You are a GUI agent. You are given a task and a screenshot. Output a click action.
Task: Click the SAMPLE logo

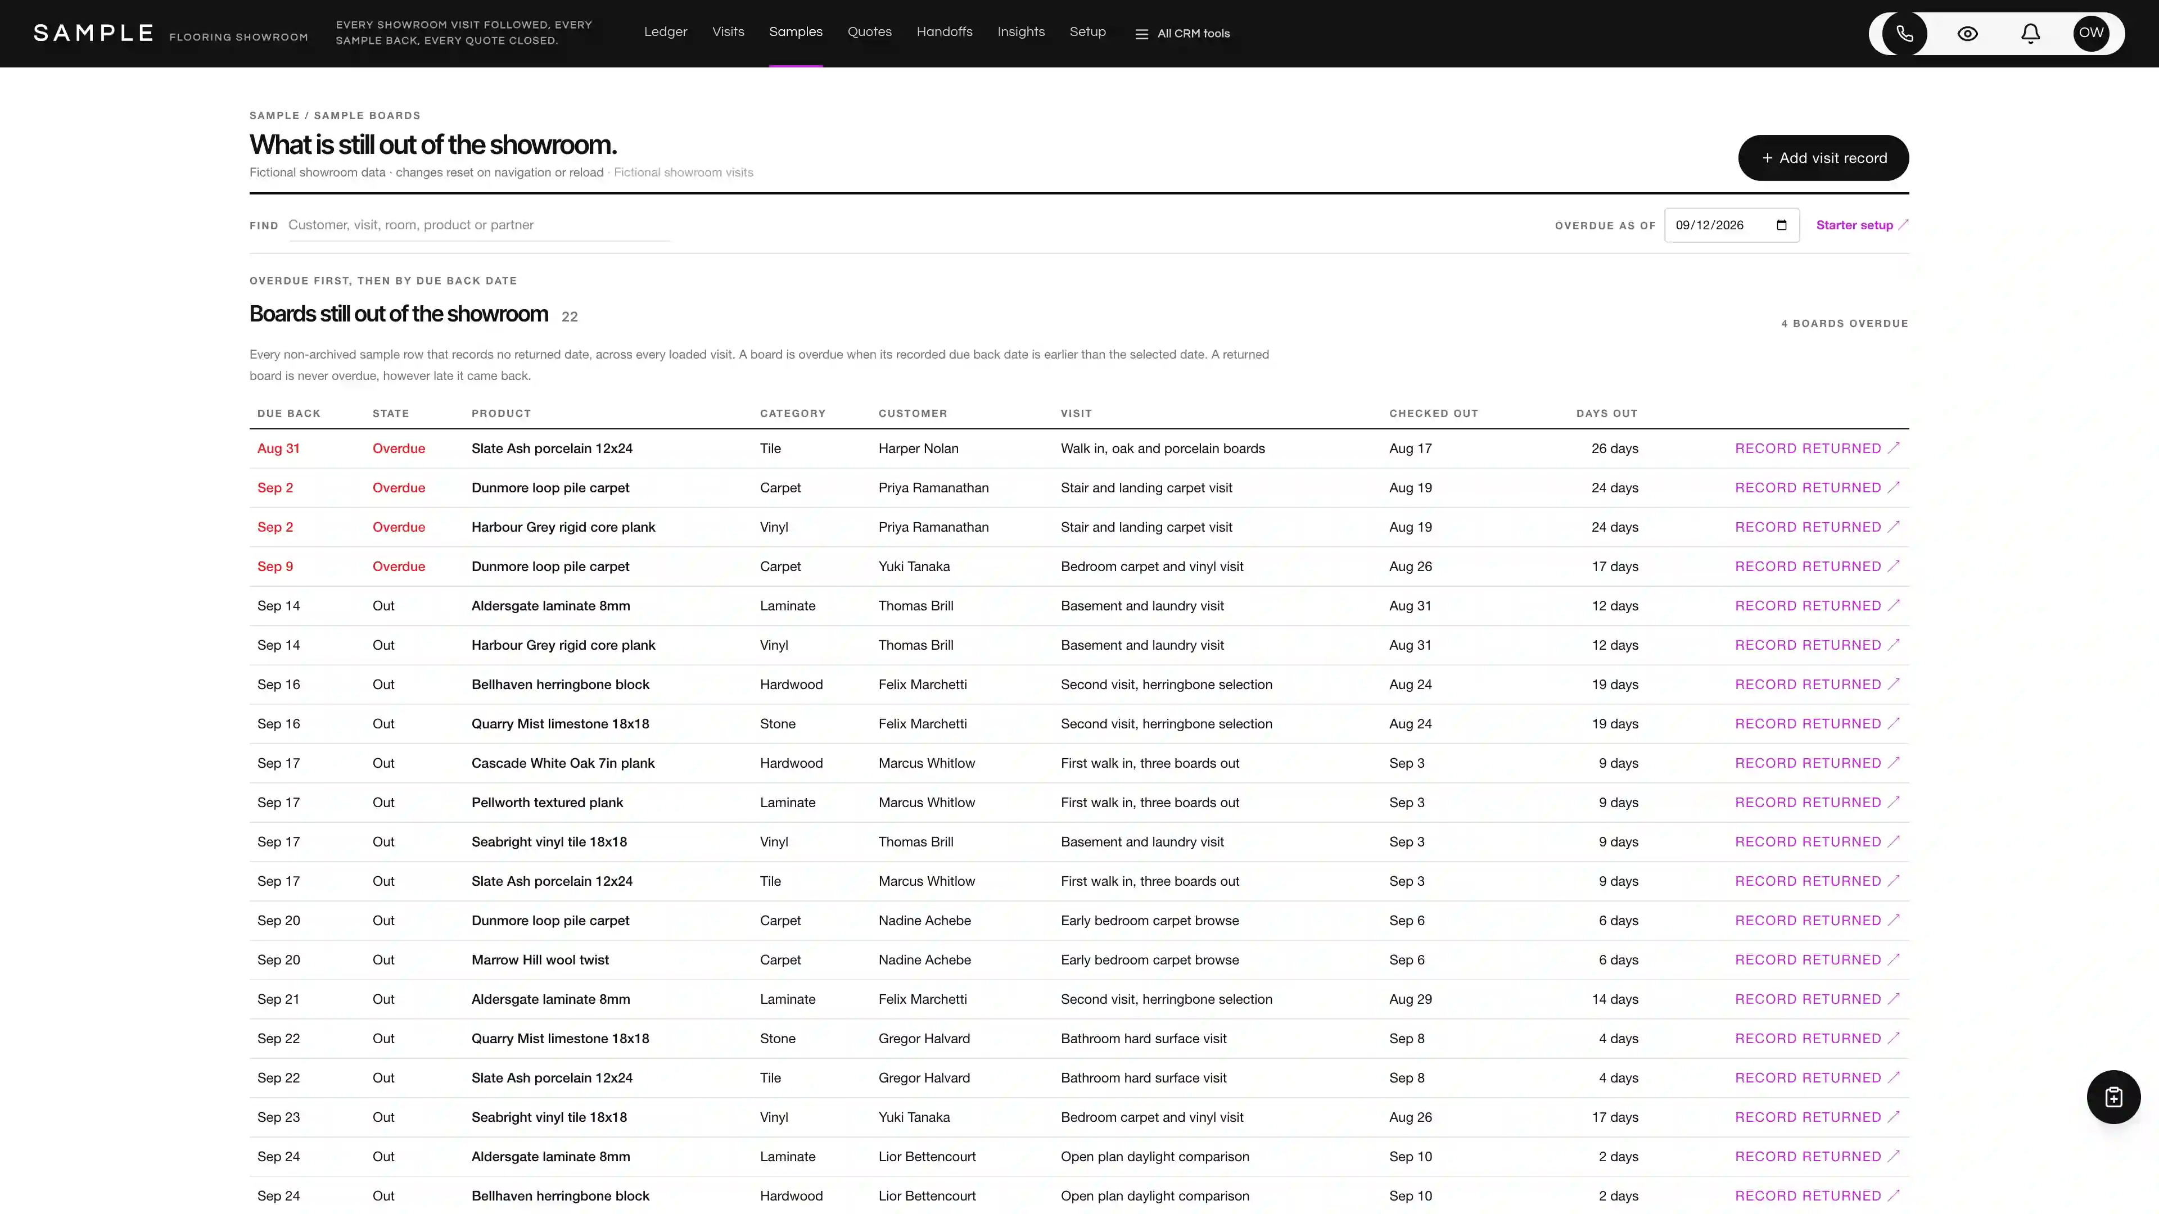93,33
